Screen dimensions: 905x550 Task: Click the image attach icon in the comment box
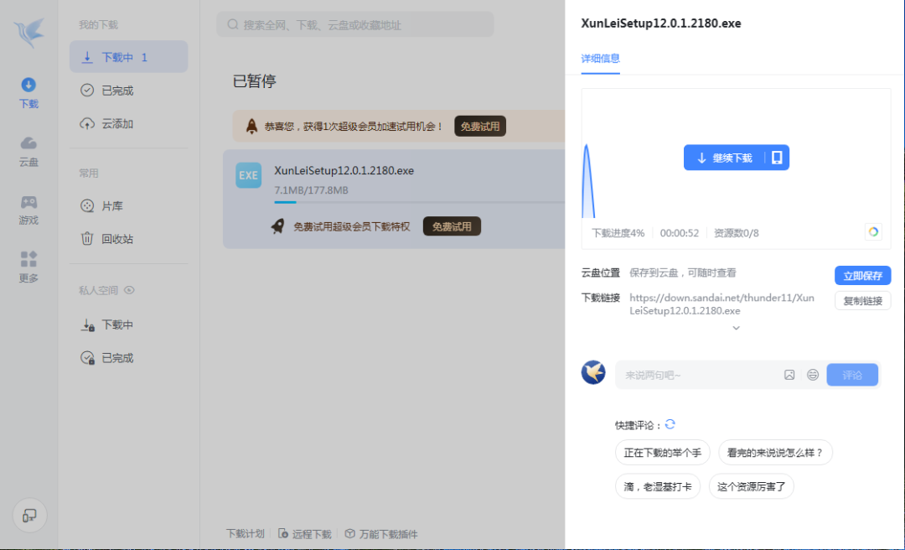tap(789, 375)
